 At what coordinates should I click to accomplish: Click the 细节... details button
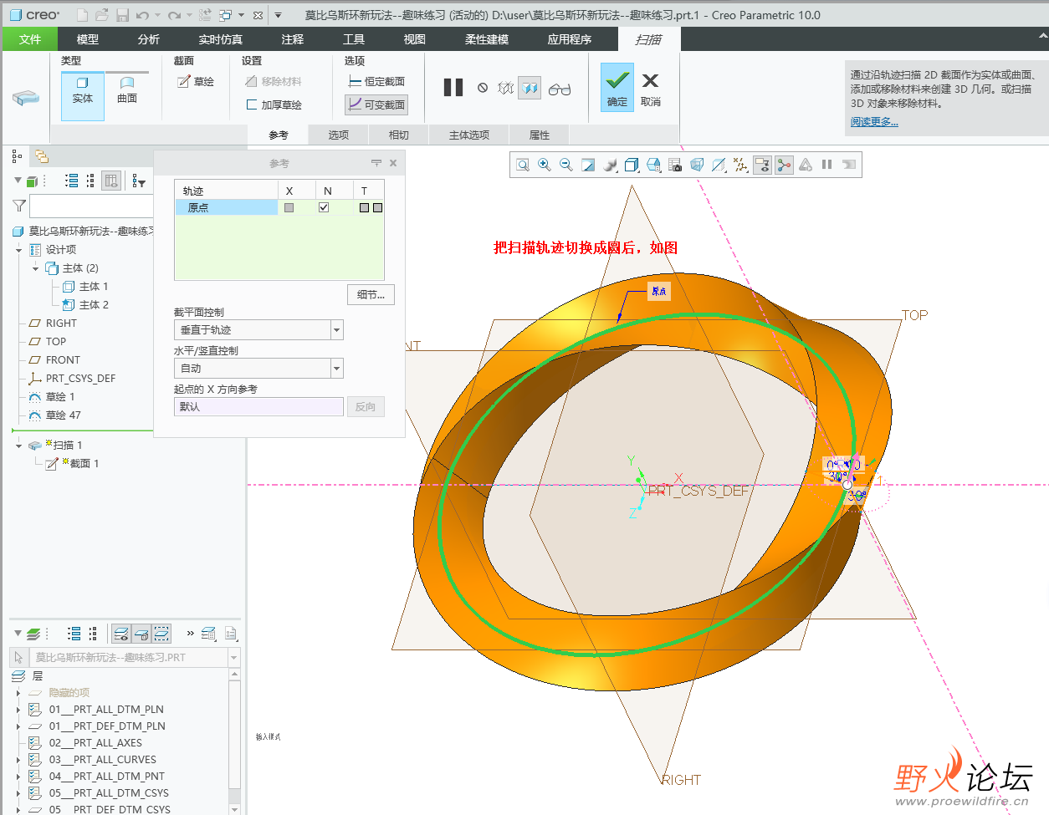click(370, 294)
